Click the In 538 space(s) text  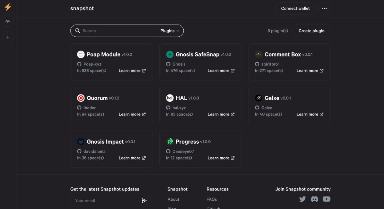92,71
